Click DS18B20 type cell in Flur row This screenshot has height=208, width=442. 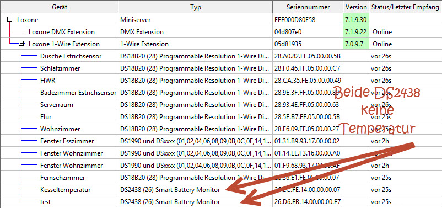195,117
